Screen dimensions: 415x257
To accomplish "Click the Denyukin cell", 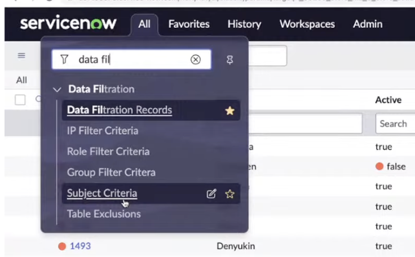I will click(x=236, y=246).
